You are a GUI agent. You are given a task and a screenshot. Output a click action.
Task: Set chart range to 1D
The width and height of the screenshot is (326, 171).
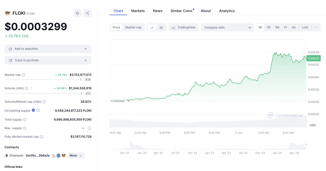[x=260, y=27]
